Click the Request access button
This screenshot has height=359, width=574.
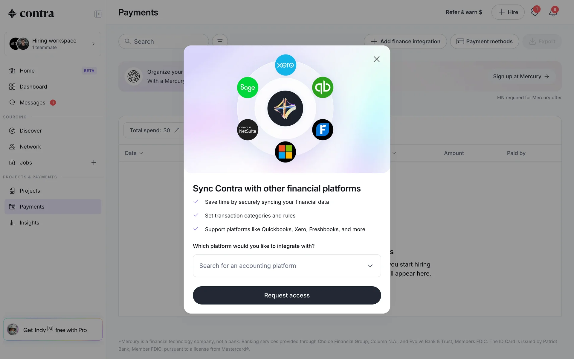point(287,296)
